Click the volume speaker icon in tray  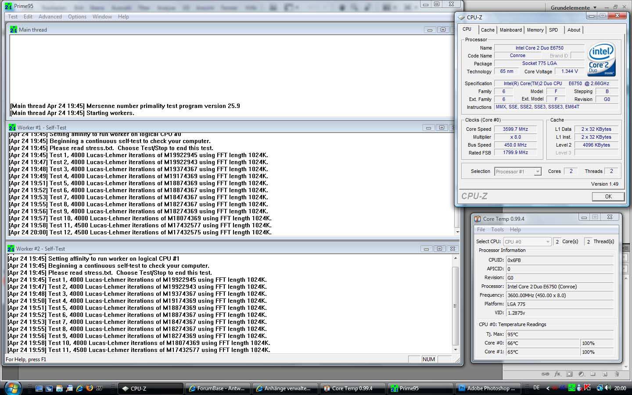click(608, 388)
